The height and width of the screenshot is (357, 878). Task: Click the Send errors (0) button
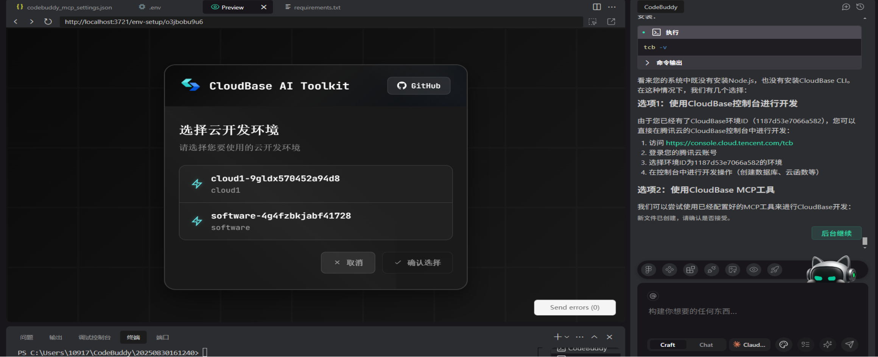click(575, 308)
